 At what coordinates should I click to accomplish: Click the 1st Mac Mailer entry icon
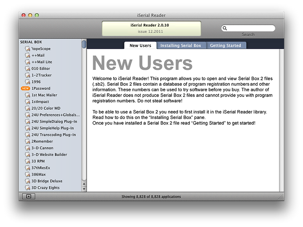point(27,95)
